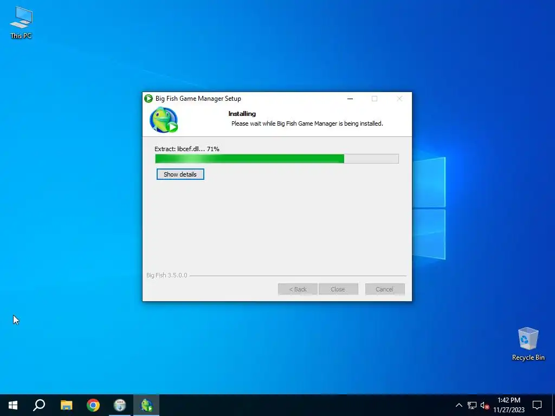This screenshot has width=555, height=416.
Task: Open the Windows Start menu
Action: point(13,405)
